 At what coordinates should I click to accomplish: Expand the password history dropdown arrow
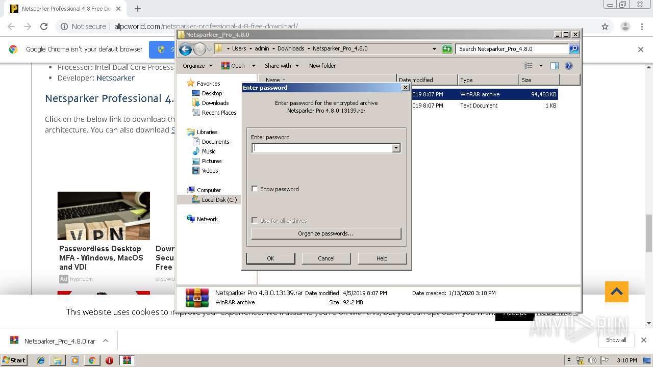396,148
